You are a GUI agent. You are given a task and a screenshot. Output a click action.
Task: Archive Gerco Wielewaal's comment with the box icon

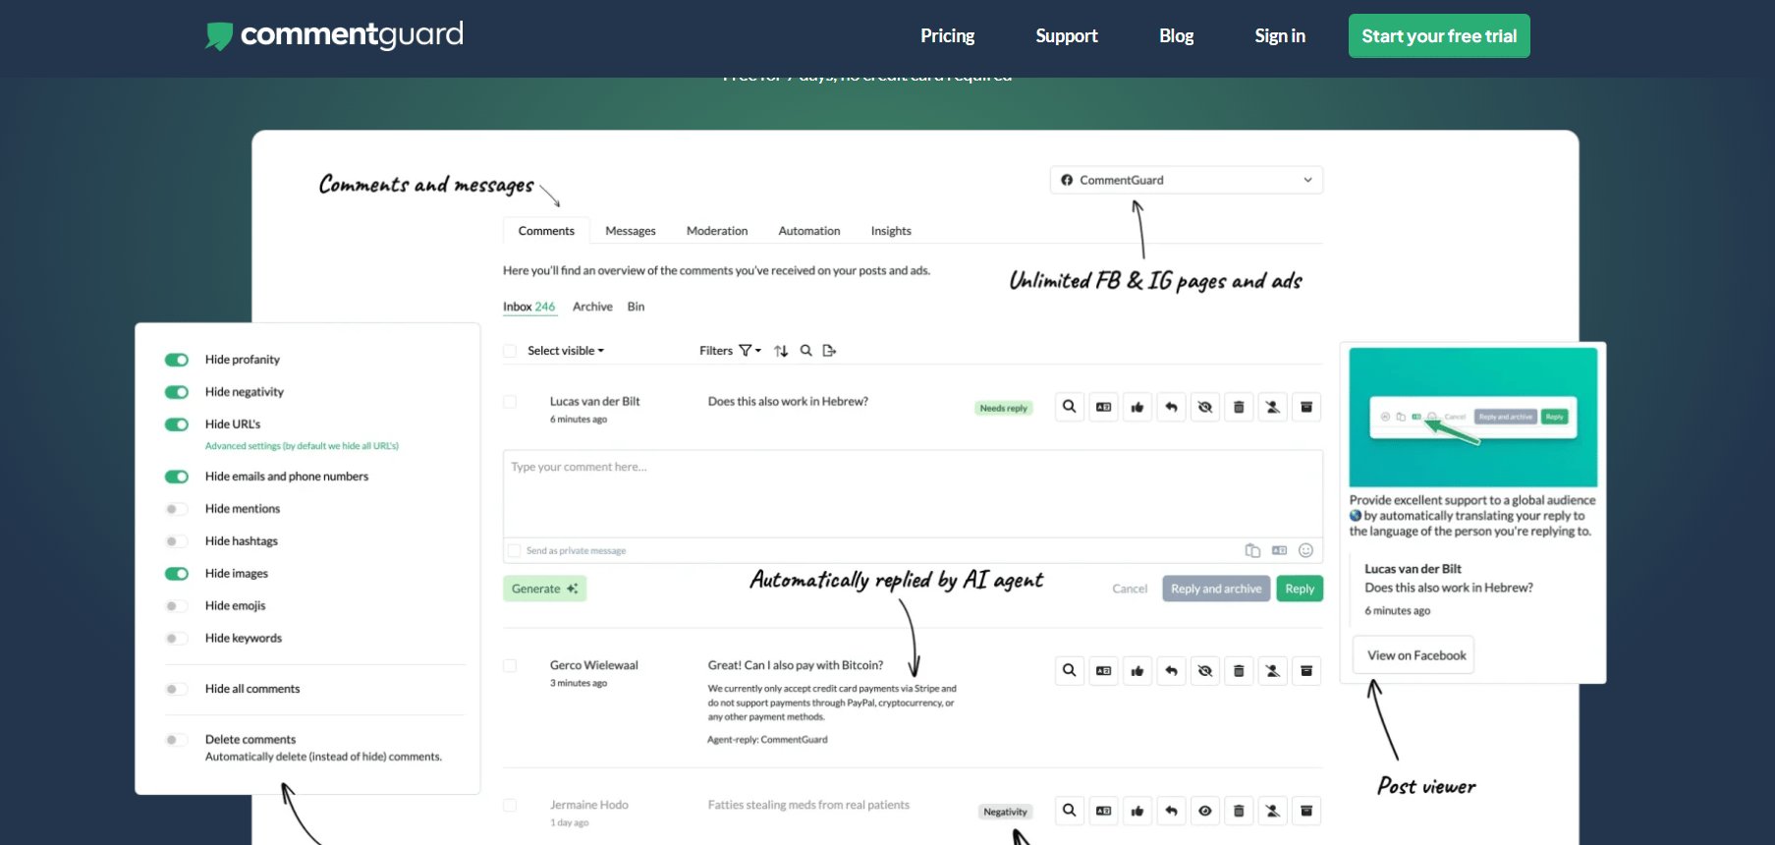[x=1306, y=671]
